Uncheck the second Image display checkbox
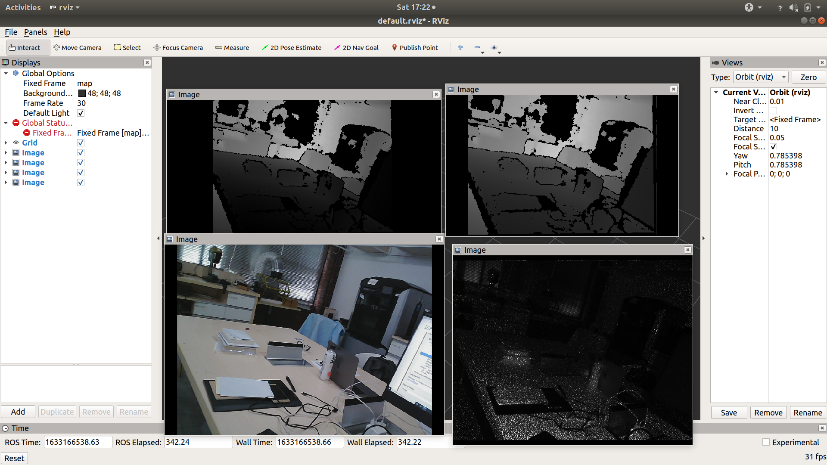This screenshot has width=827, height=465. (x=81, y=163)
